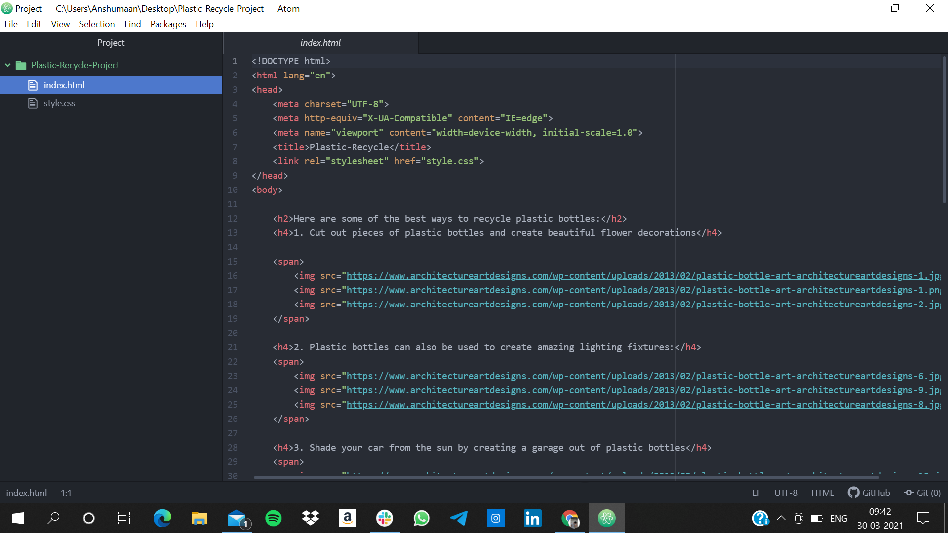
Task: Click cursor position 1:1 in status bar
Action: 66,493
